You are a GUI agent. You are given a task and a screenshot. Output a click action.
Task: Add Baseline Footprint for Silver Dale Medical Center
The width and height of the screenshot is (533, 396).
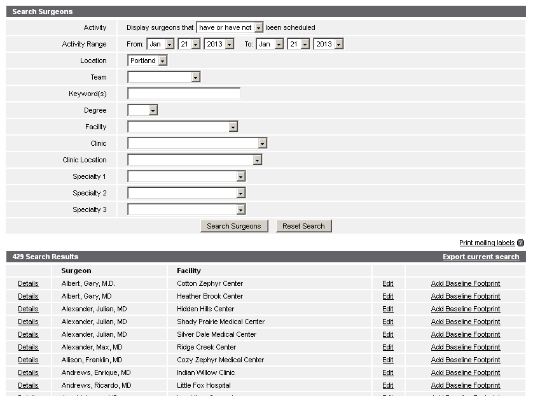click(466, 334)
